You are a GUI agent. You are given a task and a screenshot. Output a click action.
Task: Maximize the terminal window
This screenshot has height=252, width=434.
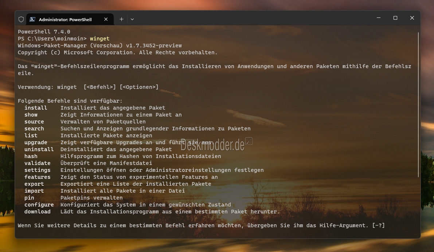pos(395,18)
